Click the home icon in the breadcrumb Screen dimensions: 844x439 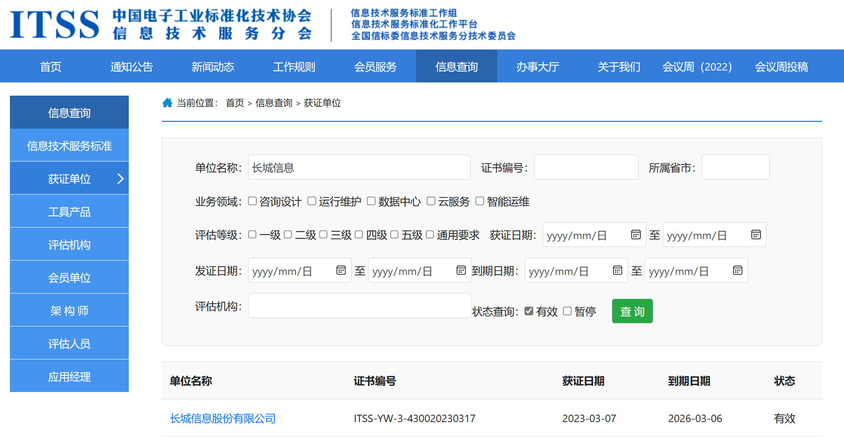click(167, 103)
